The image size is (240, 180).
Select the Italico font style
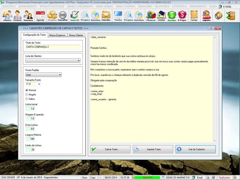[27, 99]
